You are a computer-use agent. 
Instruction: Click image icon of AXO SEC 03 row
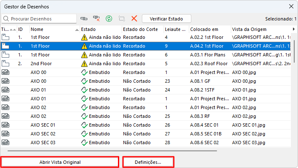(5, 143)
